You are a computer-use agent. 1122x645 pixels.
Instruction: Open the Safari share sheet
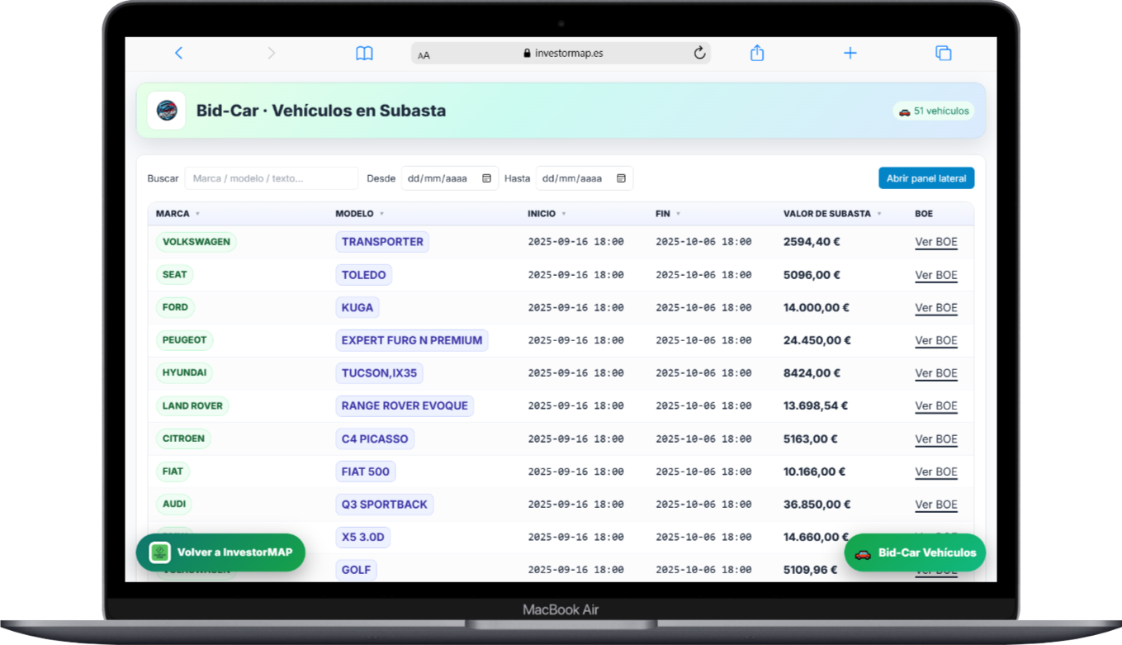[x=756, y=53]
